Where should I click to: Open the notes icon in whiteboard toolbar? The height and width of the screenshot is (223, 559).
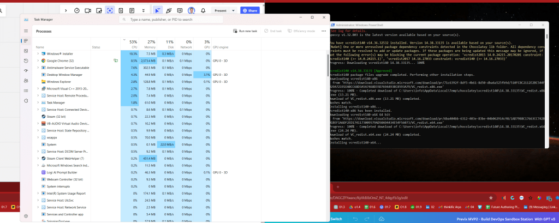tap(132, 11)
